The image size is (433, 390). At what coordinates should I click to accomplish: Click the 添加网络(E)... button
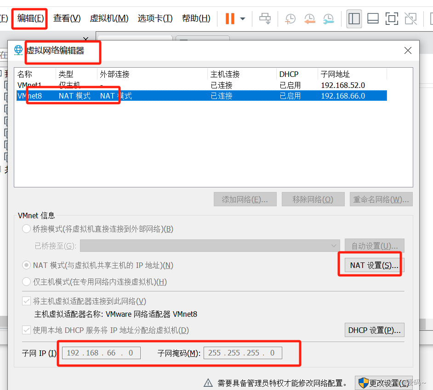[245, 199]
